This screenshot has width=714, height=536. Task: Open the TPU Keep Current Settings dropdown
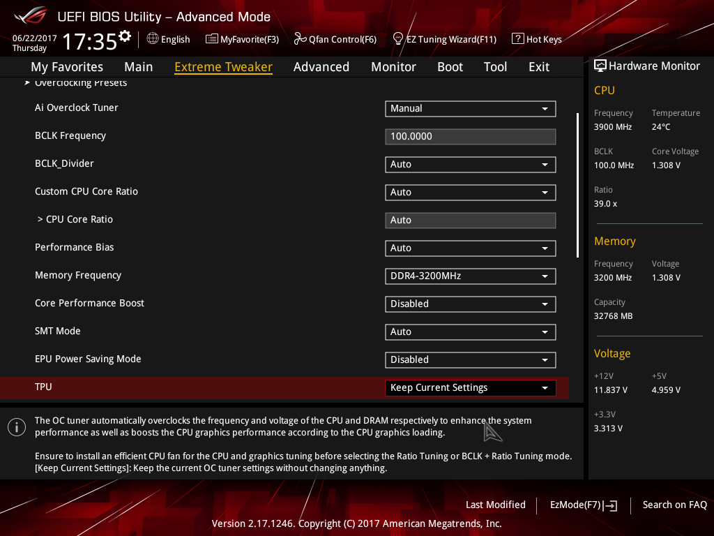[x=471, y=388]
